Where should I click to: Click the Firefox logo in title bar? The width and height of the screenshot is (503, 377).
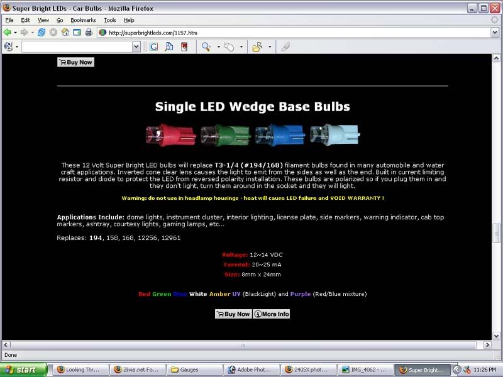(7, 8)
